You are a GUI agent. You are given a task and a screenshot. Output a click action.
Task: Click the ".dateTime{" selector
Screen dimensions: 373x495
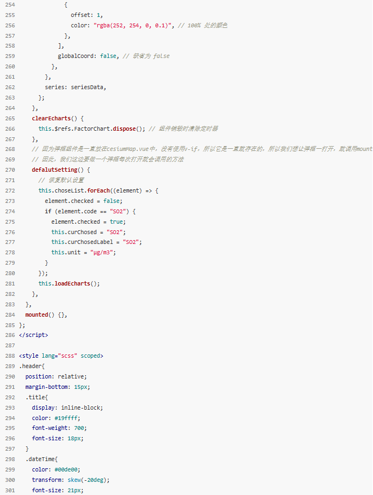click(42, 459)
